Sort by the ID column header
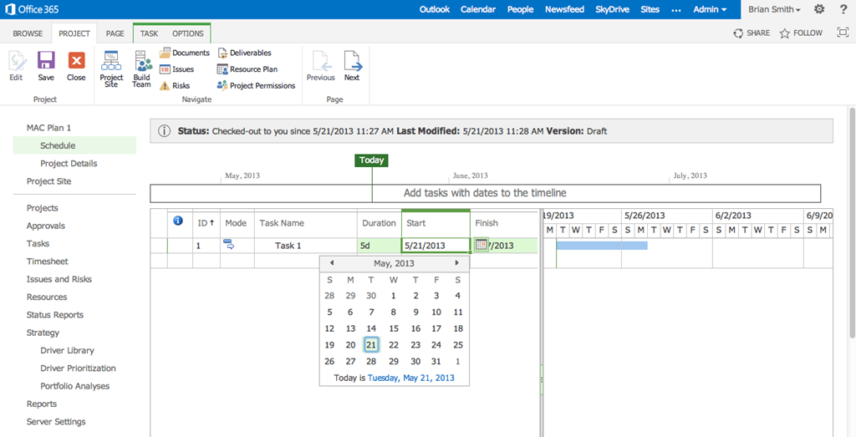 205,223
